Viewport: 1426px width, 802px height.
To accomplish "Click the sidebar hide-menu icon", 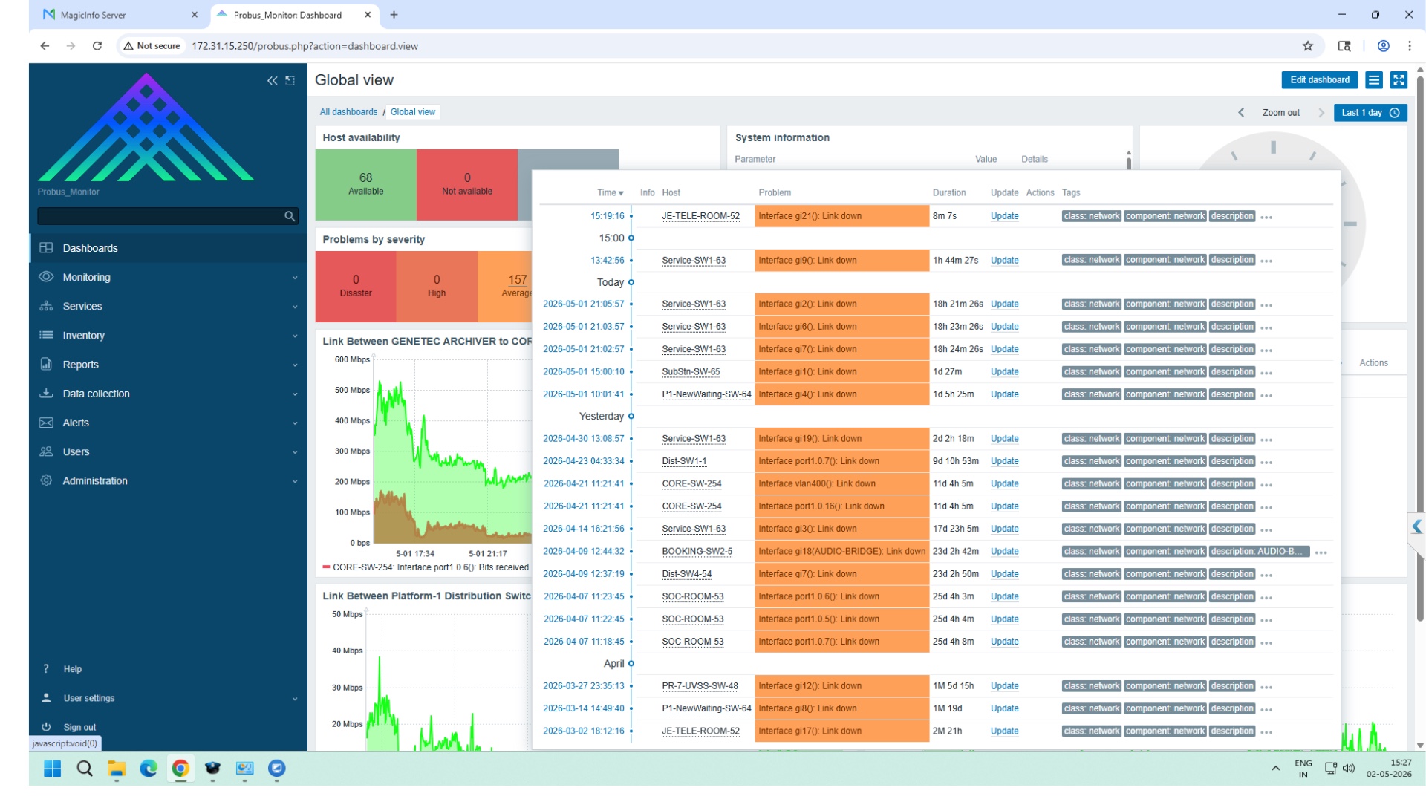I will click(290, 81).
